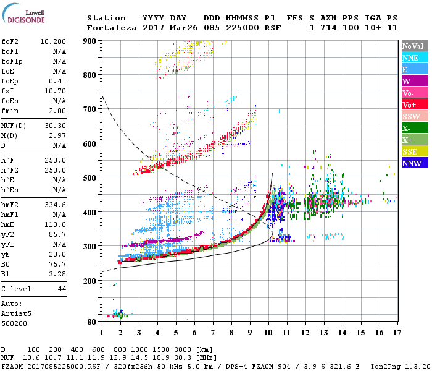Select the NNW blue legend swatch
Image resolution: width=432 pixels, height=371 pixels.
tap(415, 163)
